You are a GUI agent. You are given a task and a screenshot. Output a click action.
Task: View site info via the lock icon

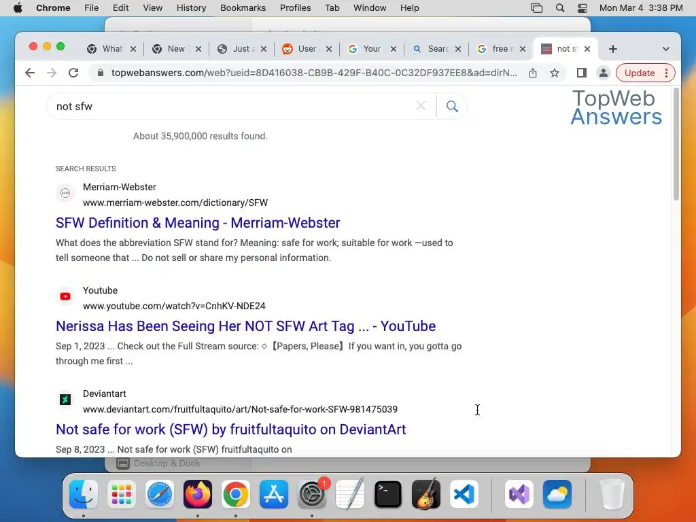coord(101,73)
